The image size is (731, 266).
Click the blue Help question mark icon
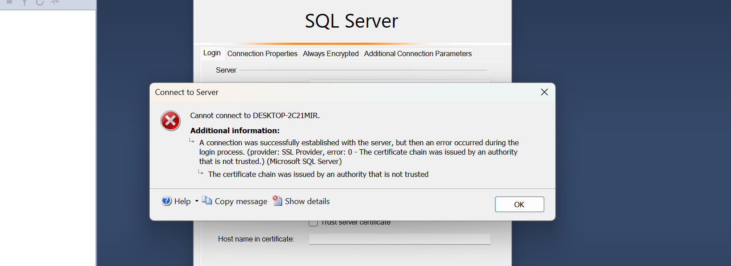pyautogui.click(x=166, y=201)
